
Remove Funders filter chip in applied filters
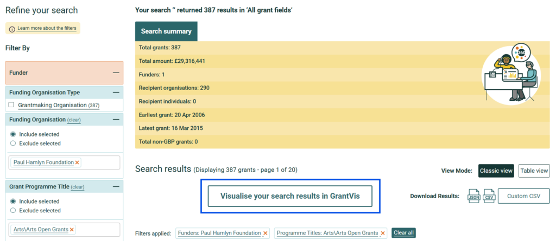coord(266,233)
